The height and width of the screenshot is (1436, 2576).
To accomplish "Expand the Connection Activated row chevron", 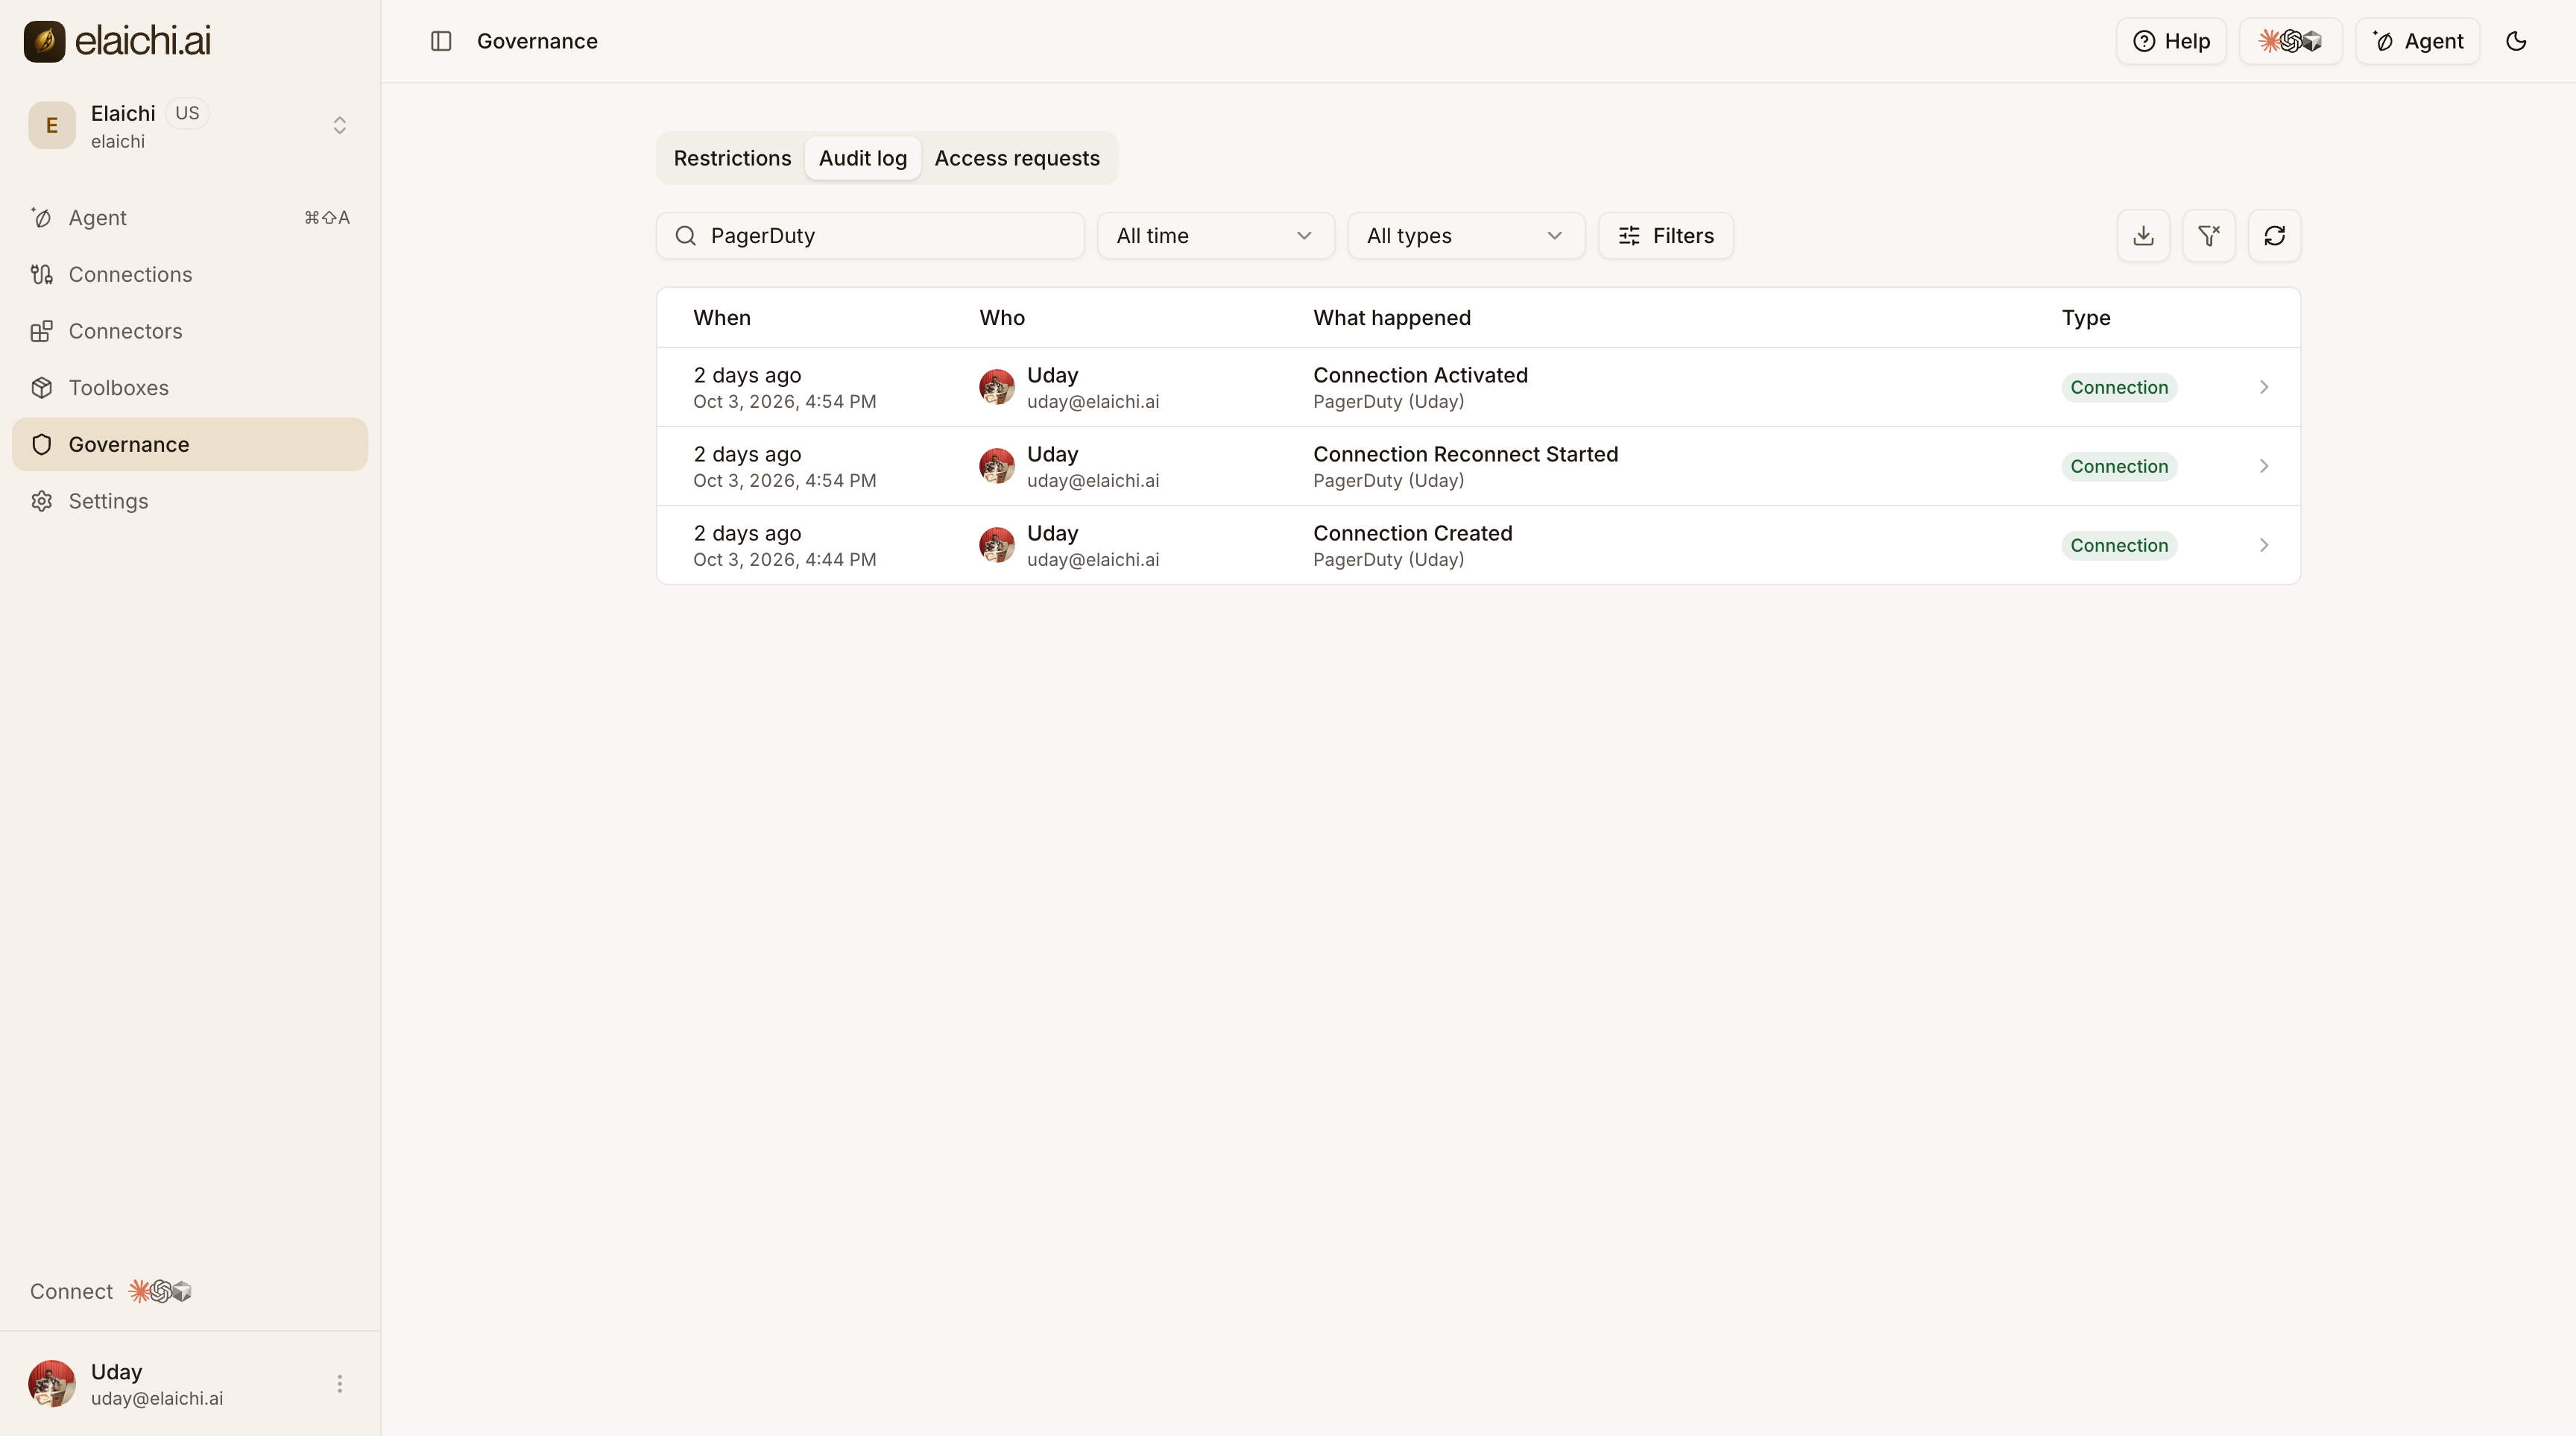I will click(x=2264, y=387).
